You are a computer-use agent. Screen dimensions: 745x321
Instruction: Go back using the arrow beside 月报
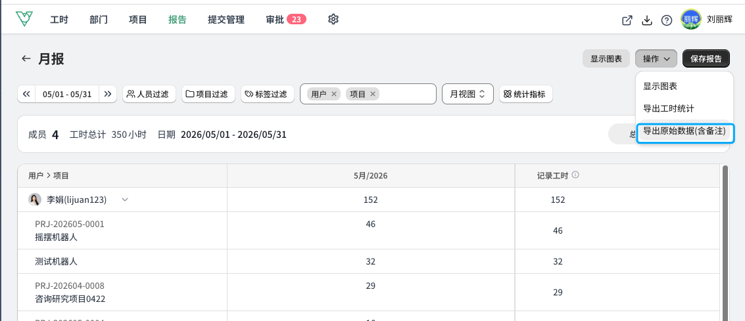point(26,59)
